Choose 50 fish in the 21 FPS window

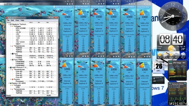click(67, 96)
